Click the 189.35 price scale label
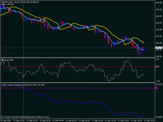 [x=159, y=9]
